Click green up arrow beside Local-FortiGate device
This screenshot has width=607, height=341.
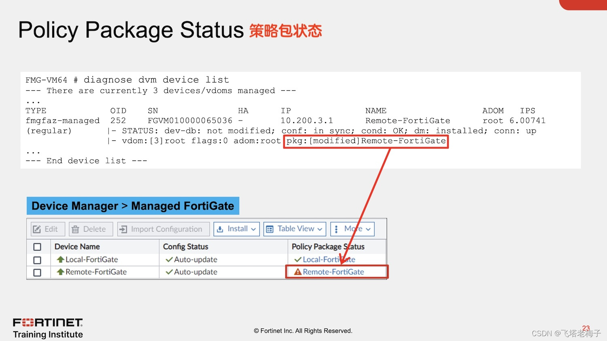click(x=60, y=259)
